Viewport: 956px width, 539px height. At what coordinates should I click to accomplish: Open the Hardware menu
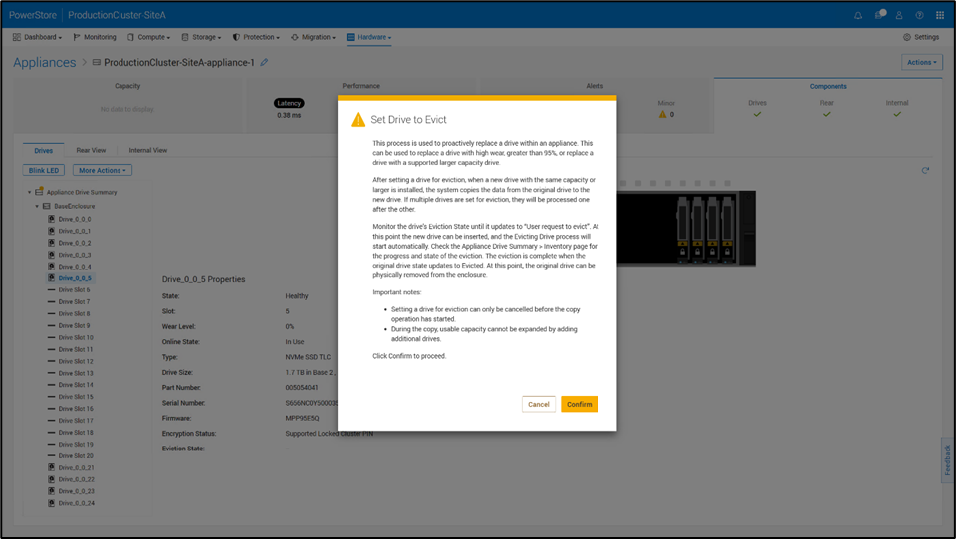point(368,37)
